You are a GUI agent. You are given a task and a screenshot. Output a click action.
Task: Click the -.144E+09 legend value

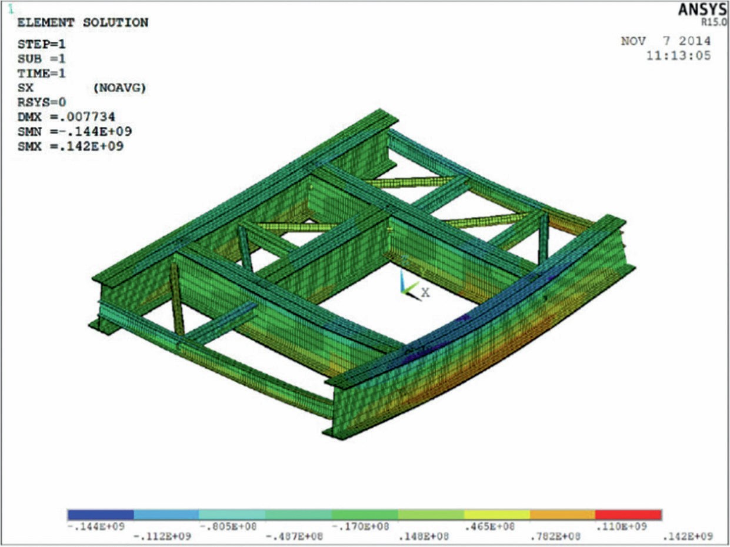tap(96, 526)
